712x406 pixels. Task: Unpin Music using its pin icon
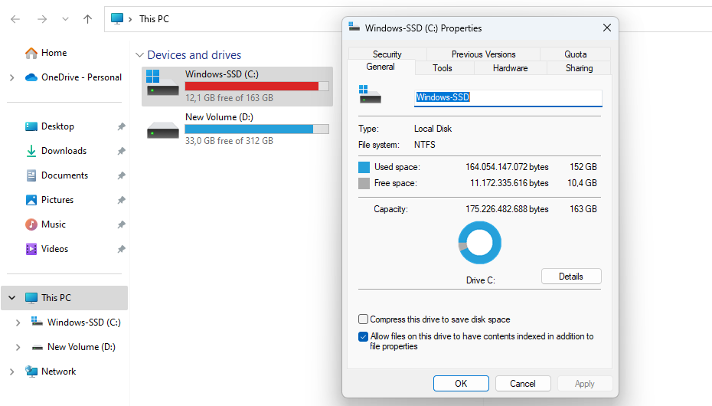[121, 224]
